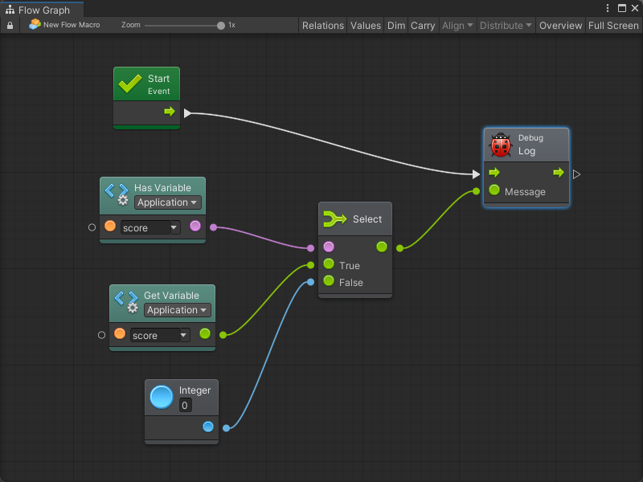Viewport: 643px width, 482px height.
Task: Click the New Flow Macro icon
Action: [35, 25]
